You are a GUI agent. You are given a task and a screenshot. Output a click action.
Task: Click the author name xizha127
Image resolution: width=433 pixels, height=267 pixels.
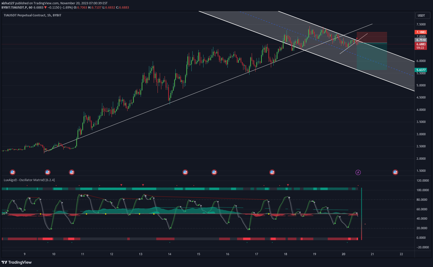coord(8,3)
